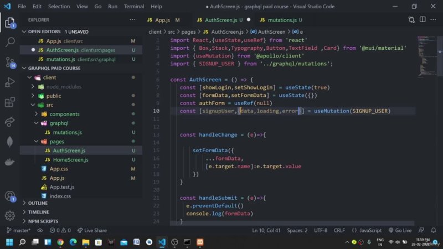
Task: Open File Explorer from taskbar
Action: (x=86, y=242)
